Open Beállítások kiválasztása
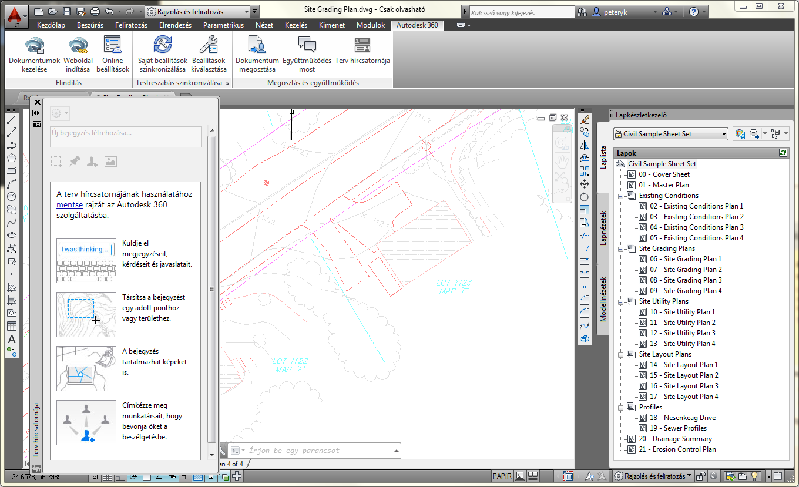Screen dimensions: 799x487 (x=209, y=55)
